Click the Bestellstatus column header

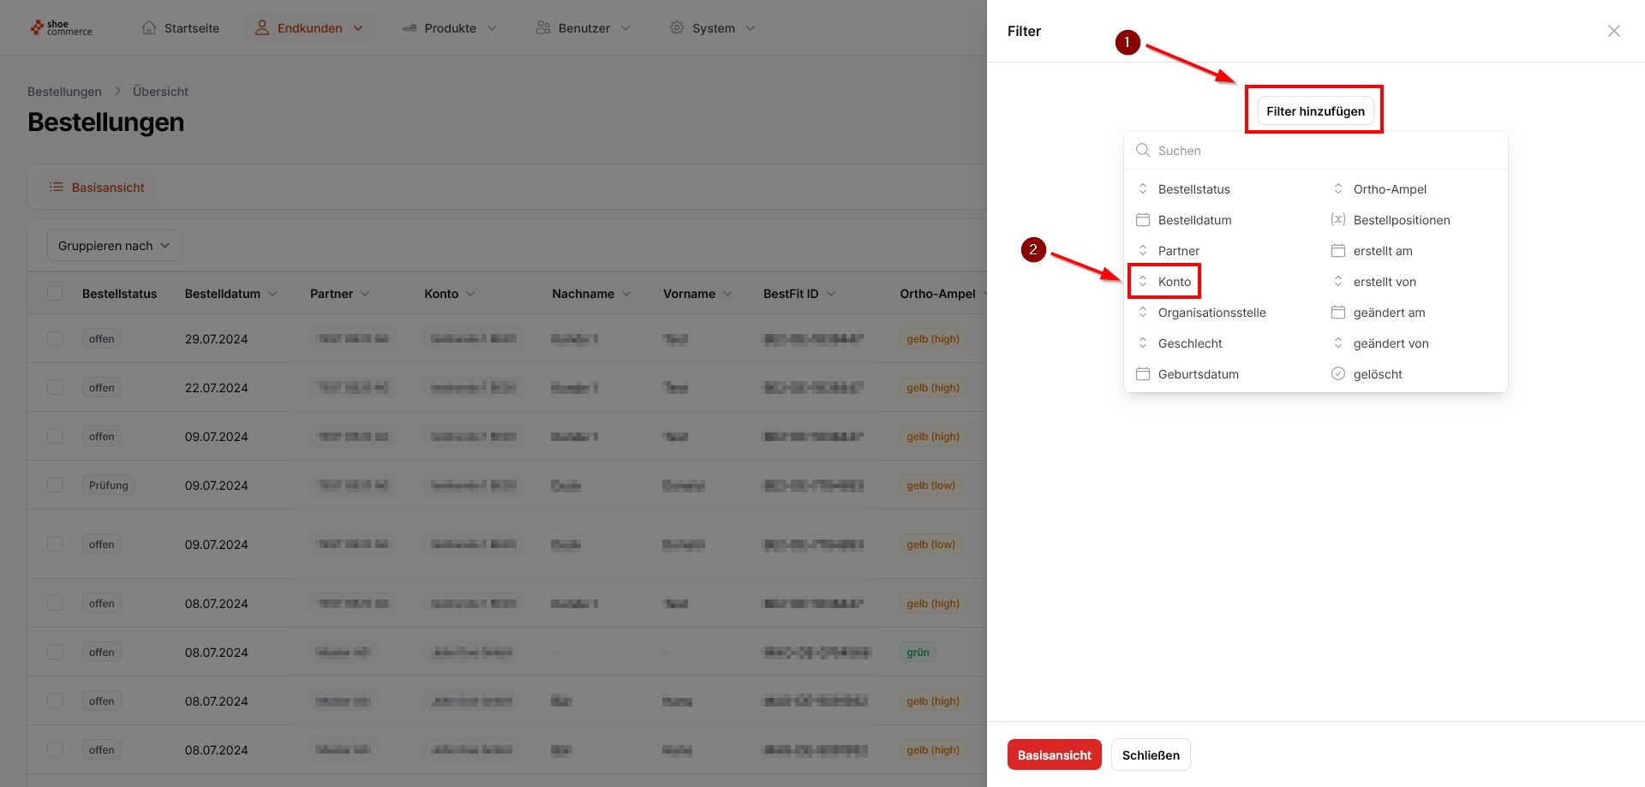tap(120, 294)
